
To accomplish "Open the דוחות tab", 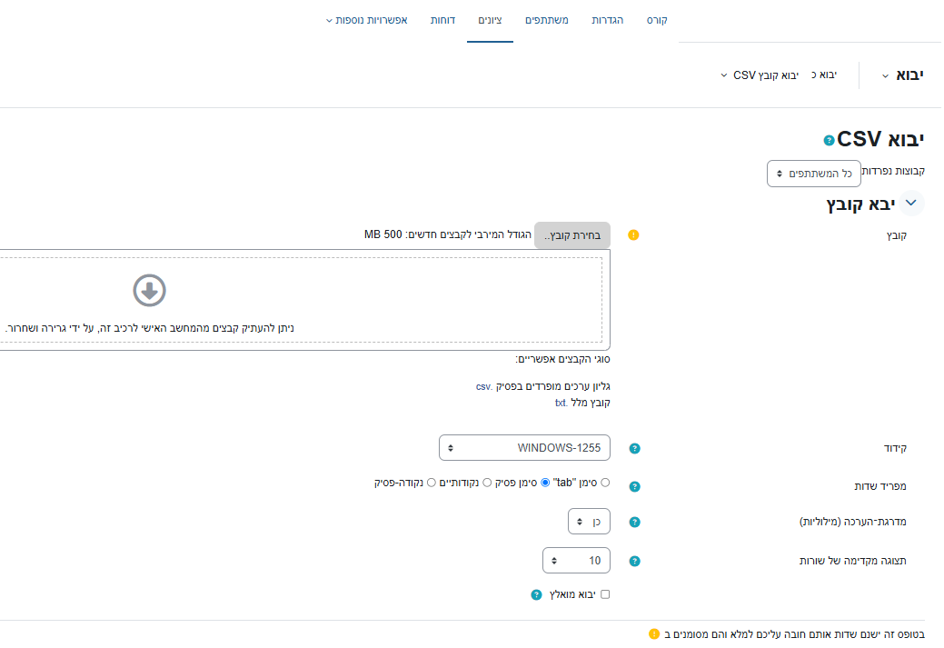I will click(x=444, y=20).
